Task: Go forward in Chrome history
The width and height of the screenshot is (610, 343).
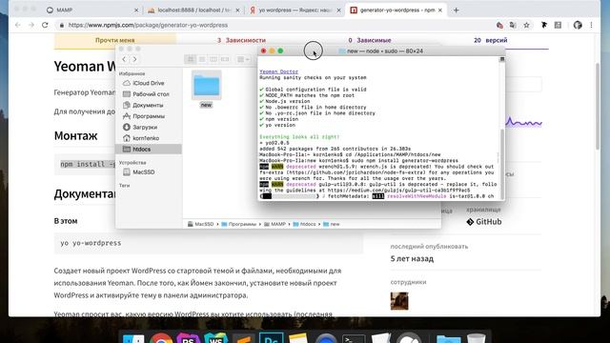Action: pyautogui.click(x=31, y=25)
